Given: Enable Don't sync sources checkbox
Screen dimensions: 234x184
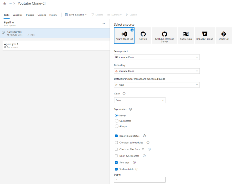Looking at the screenshot, I should coord(116,156).
